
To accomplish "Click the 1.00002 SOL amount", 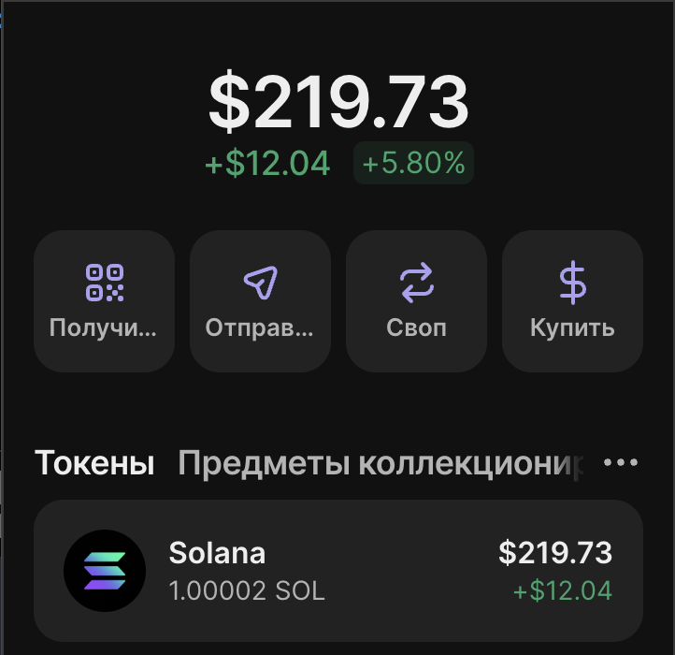I will [247, 591].
